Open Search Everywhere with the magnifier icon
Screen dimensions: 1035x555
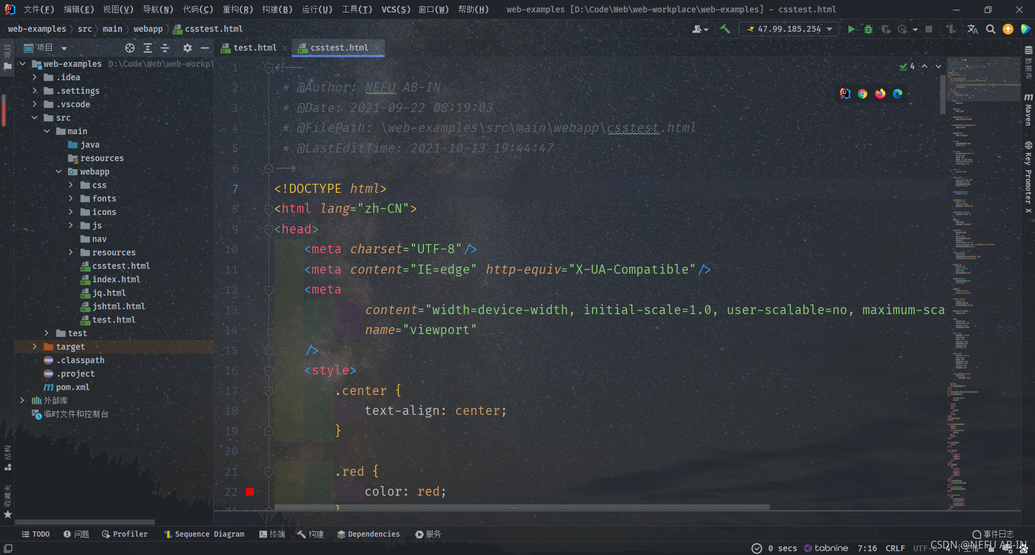991,29
